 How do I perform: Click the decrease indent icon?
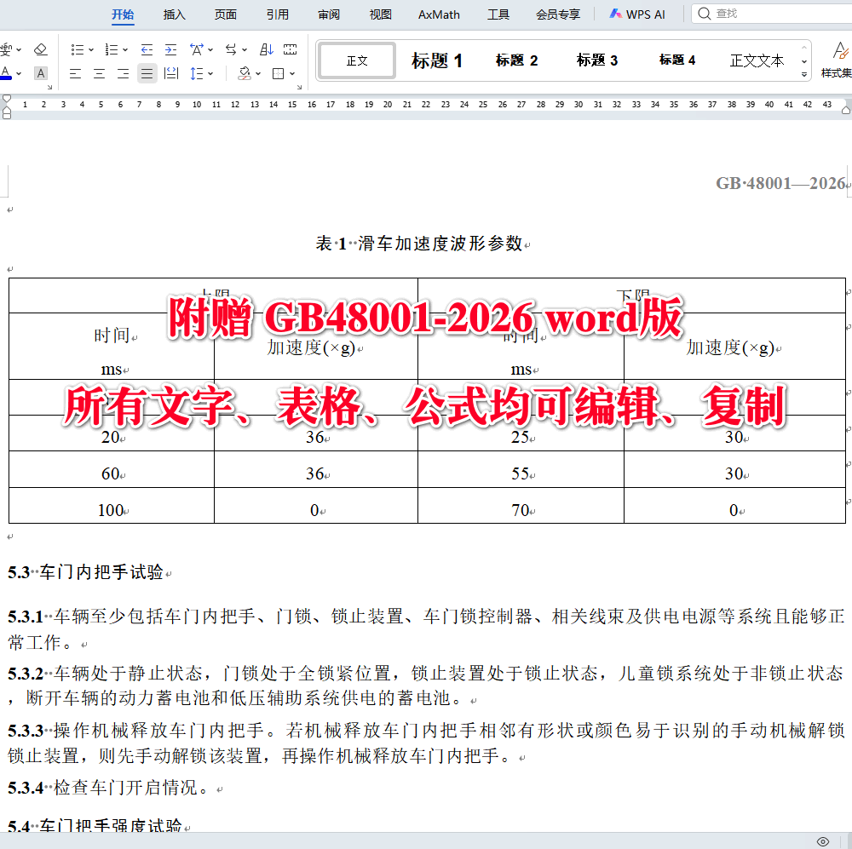(x=147, y=49)
